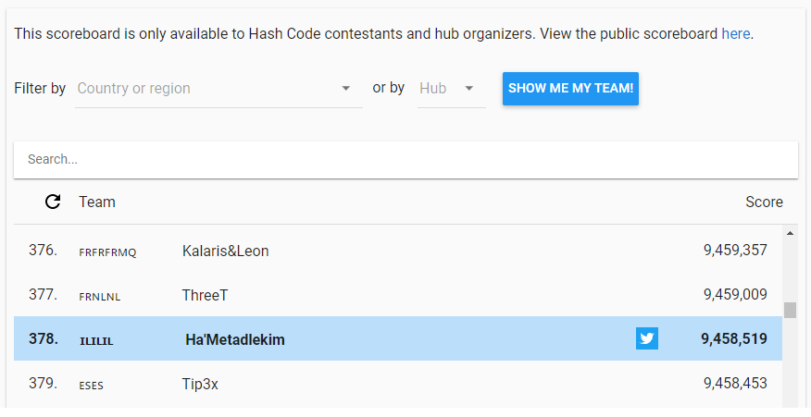Select the highlighted Ha'Metadlekim row
Image resolution: width=811 pixels, height=417 pixels.
[x=398, y=339]
